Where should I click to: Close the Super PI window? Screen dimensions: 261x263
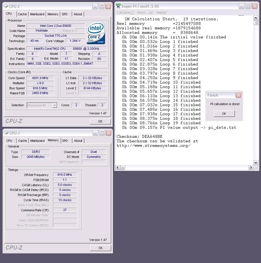click(255, 6)
